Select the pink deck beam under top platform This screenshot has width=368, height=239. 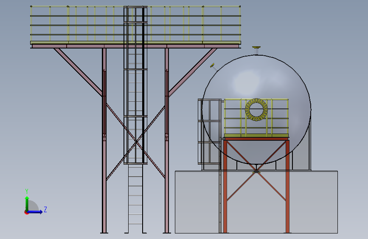click(135, 46)
